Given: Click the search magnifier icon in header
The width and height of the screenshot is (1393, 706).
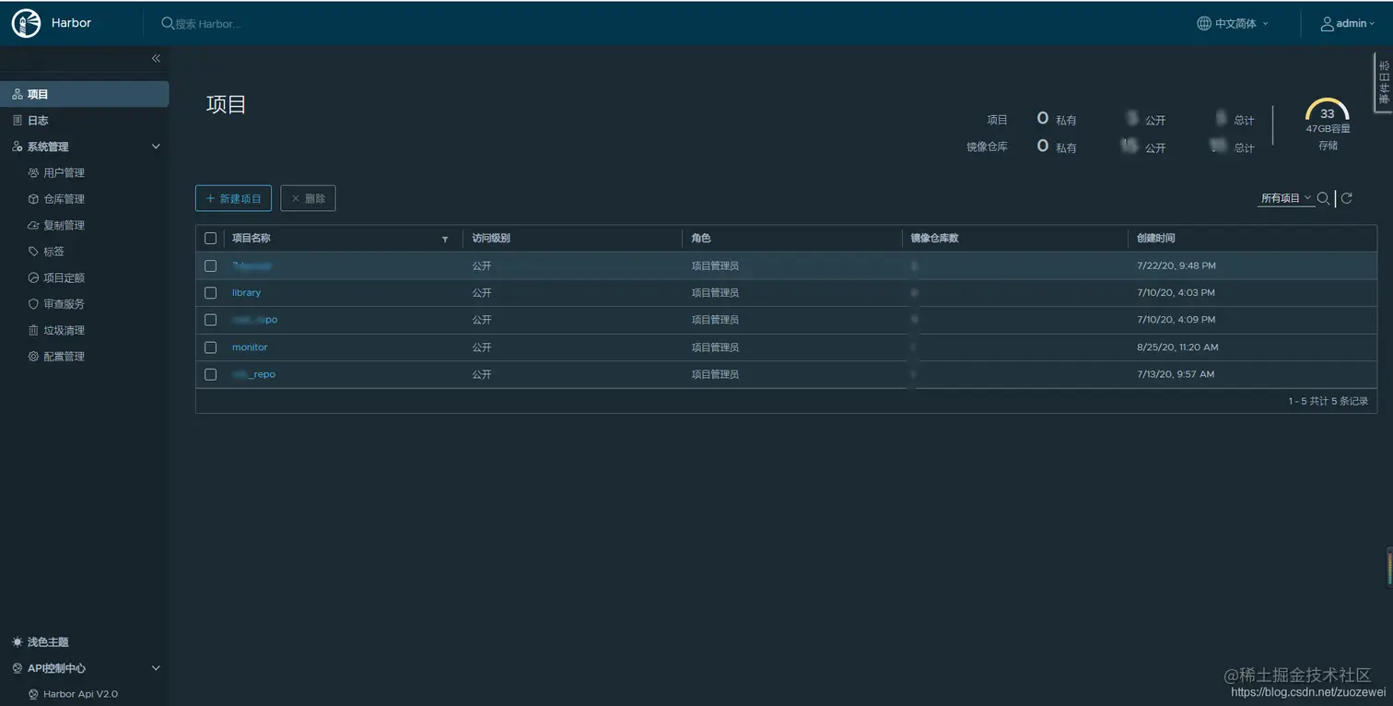Looking at the screenshot, I should point(168,23).
